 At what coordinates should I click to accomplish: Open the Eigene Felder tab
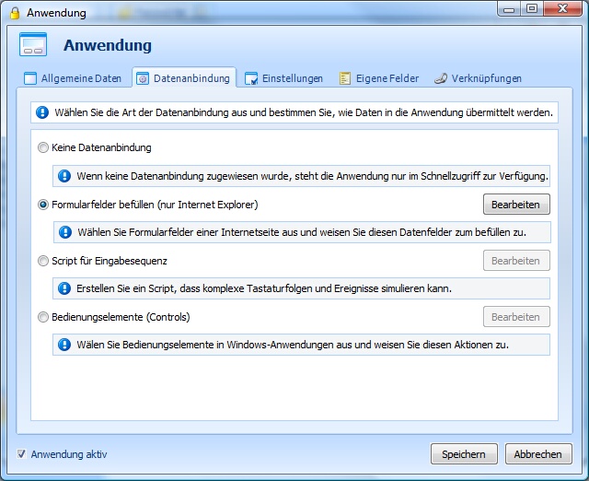click(378, 78)
